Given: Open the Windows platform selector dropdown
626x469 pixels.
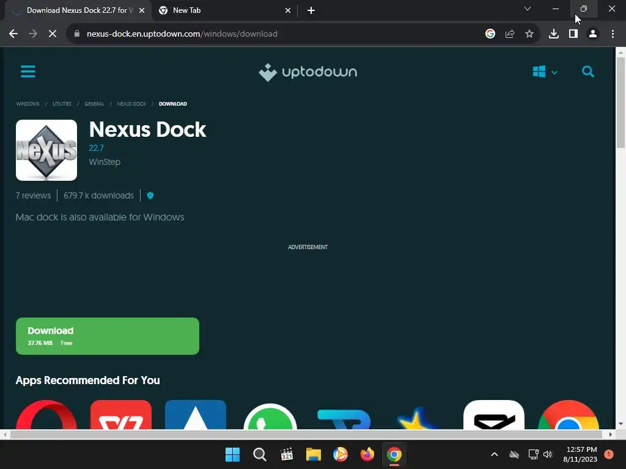Looking at the screenshot, I should pyautogui.click(x=545, y=72).
